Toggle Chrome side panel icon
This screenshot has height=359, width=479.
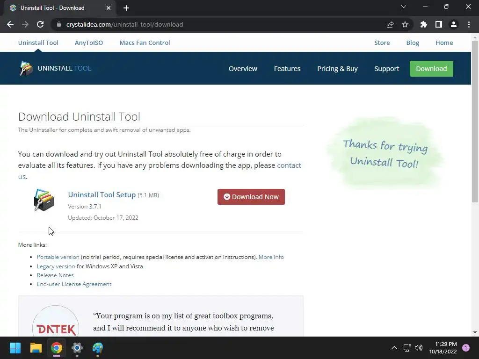[x=439, y=24]
